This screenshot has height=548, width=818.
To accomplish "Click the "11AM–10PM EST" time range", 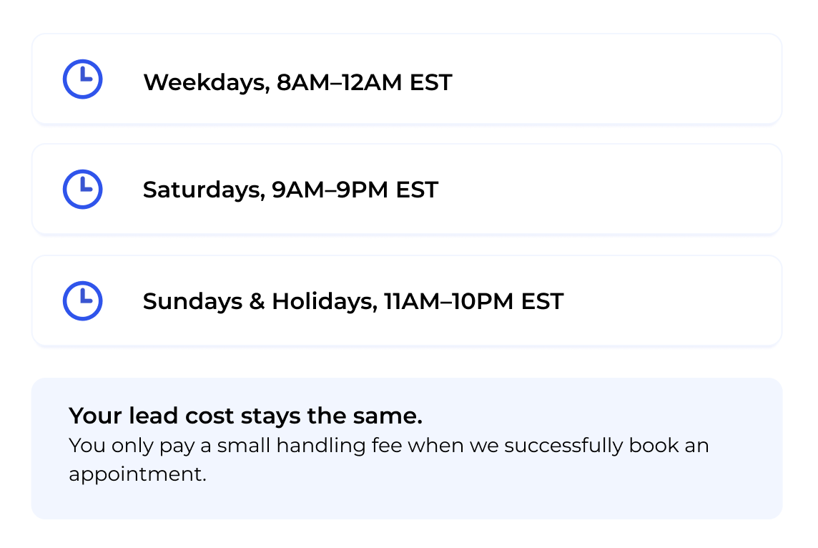I will pos(473,301).
